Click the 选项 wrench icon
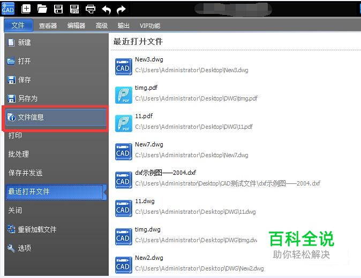 pyautogui.click(x=11, y=248)
